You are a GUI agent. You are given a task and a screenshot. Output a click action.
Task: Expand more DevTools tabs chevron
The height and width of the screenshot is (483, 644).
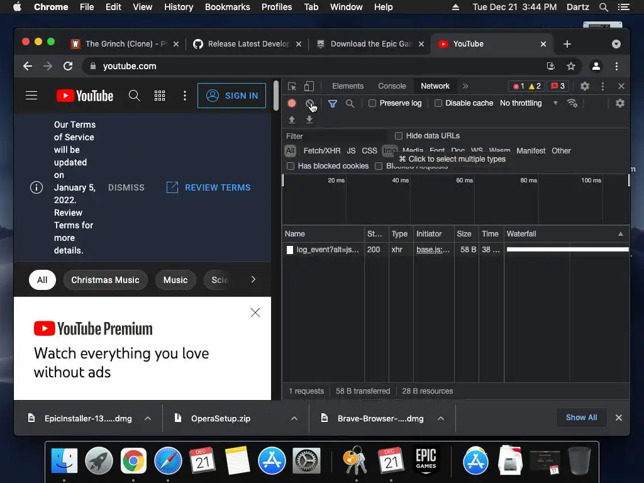tap(465, 86)
